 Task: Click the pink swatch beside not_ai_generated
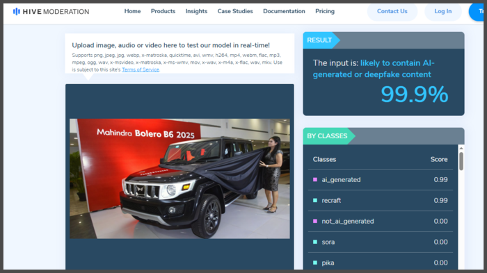coord(315,221)
